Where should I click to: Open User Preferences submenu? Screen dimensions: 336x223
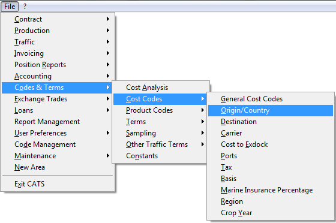click(x=57, y=133)
